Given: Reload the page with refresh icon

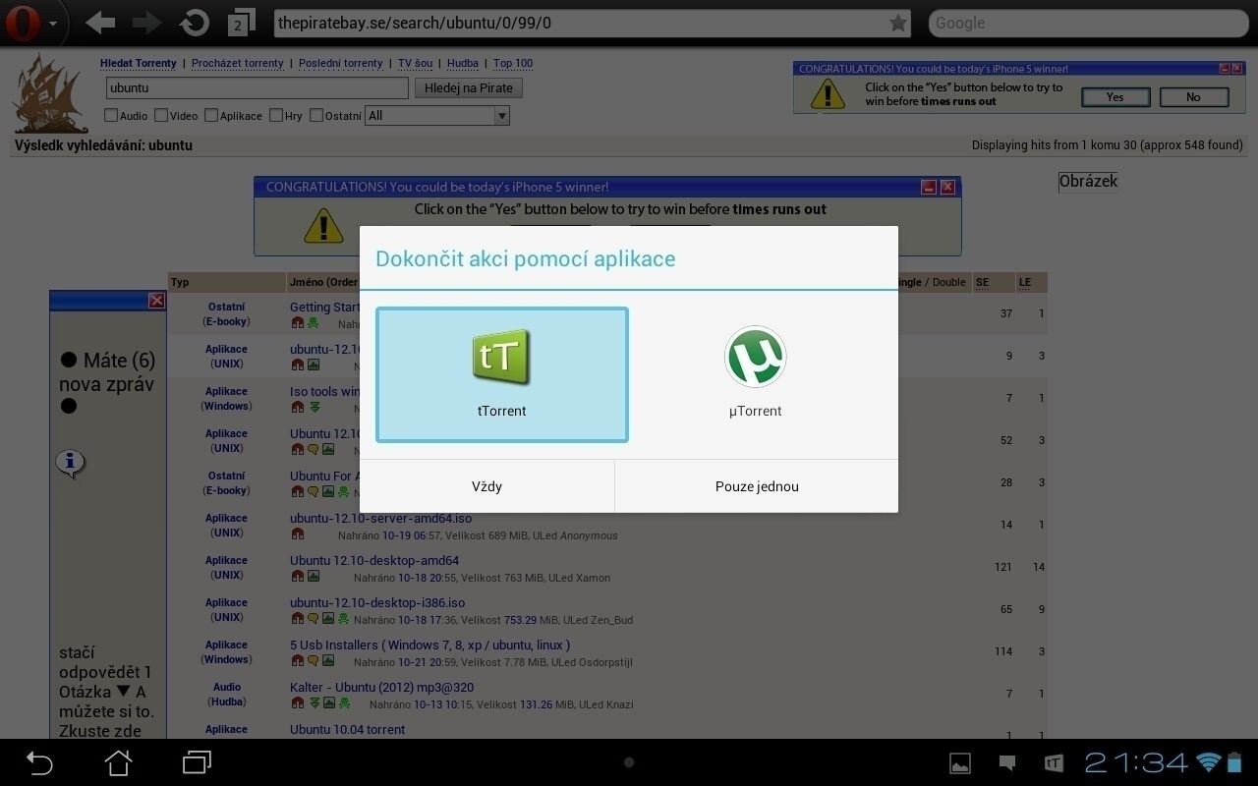Looking at the screenshot, I should coord(196,23).
